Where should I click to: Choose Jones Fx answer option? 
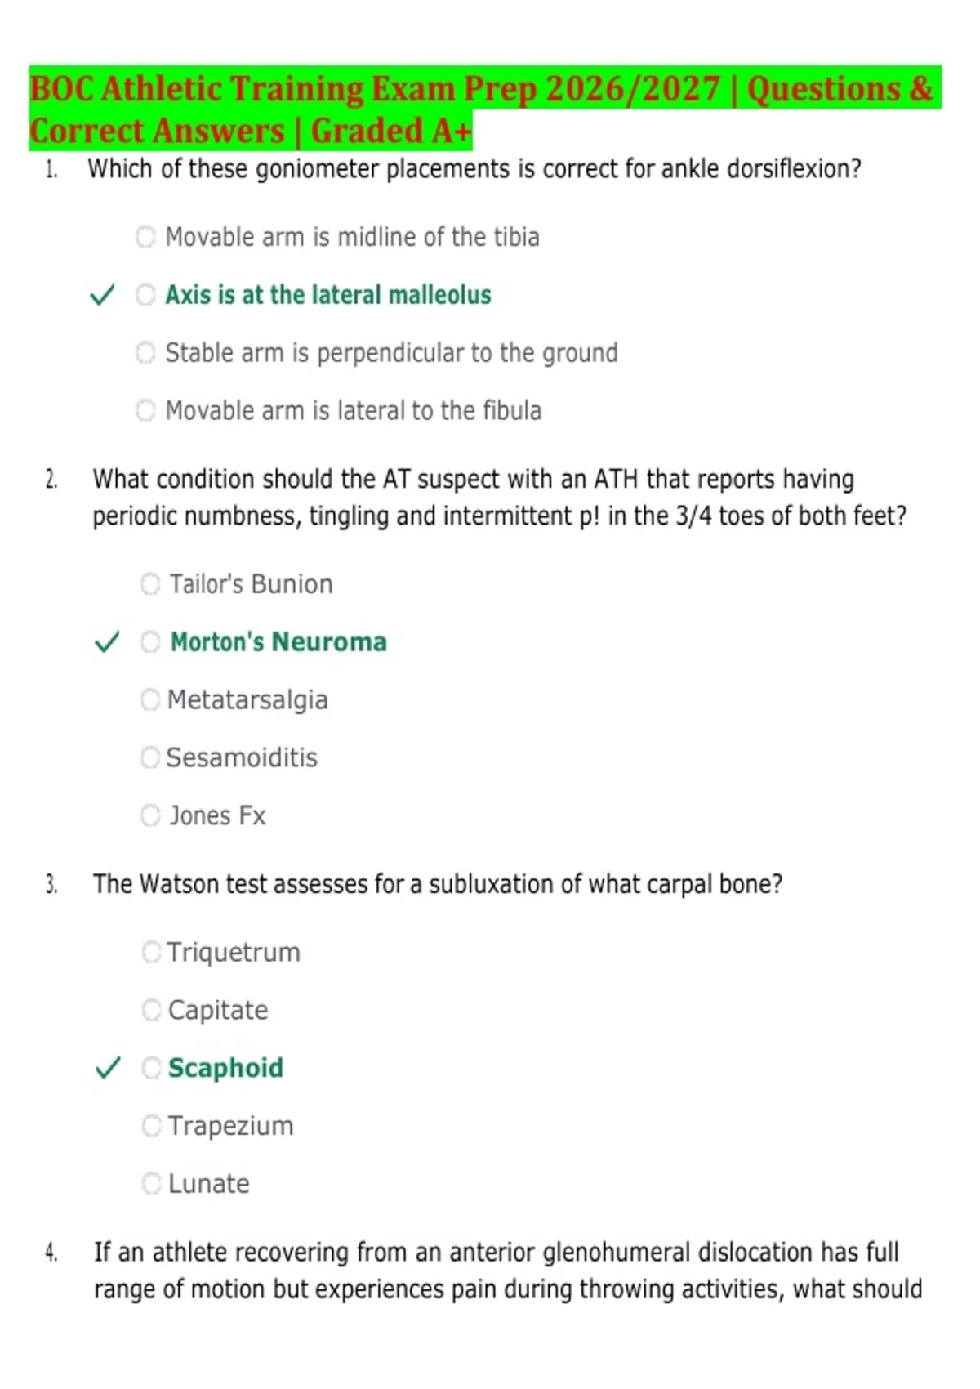(x=150, y=815)
